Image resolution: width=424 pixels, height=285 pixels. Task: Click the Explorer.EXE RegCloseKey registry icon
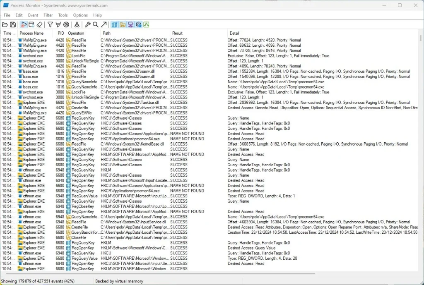[x=69, y=269]
